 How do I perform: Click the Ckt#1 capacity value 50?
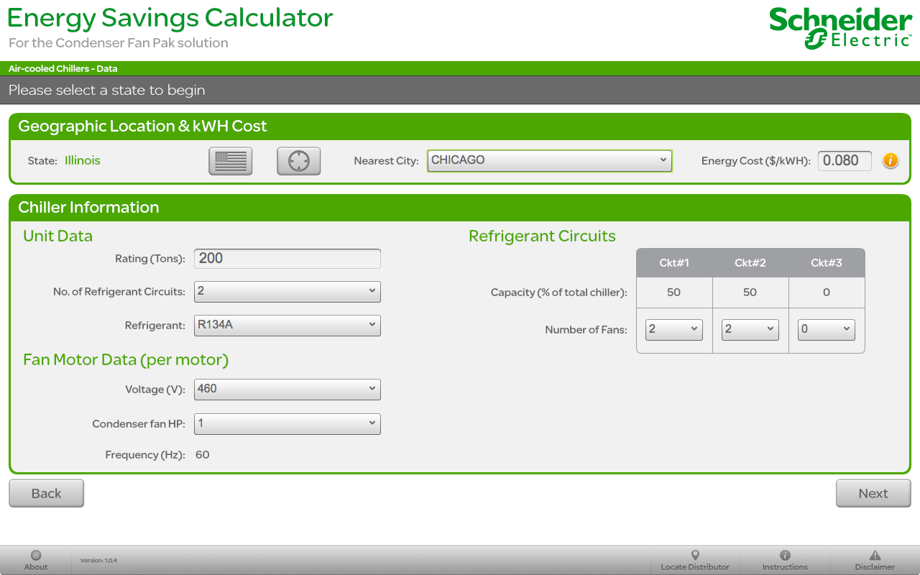[x=674, y=293]
